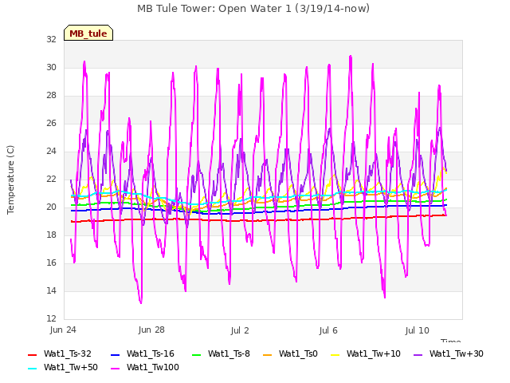Click the Jun 28 x-axis tick label

151,330
